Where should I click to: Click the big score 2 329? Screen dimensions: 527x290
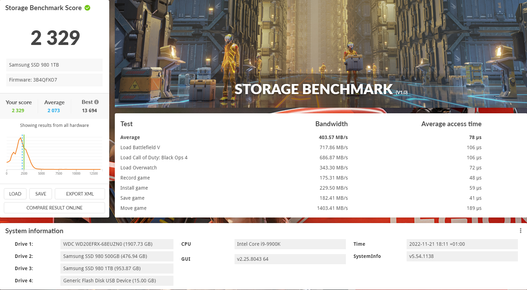click(x=55, y=38)
